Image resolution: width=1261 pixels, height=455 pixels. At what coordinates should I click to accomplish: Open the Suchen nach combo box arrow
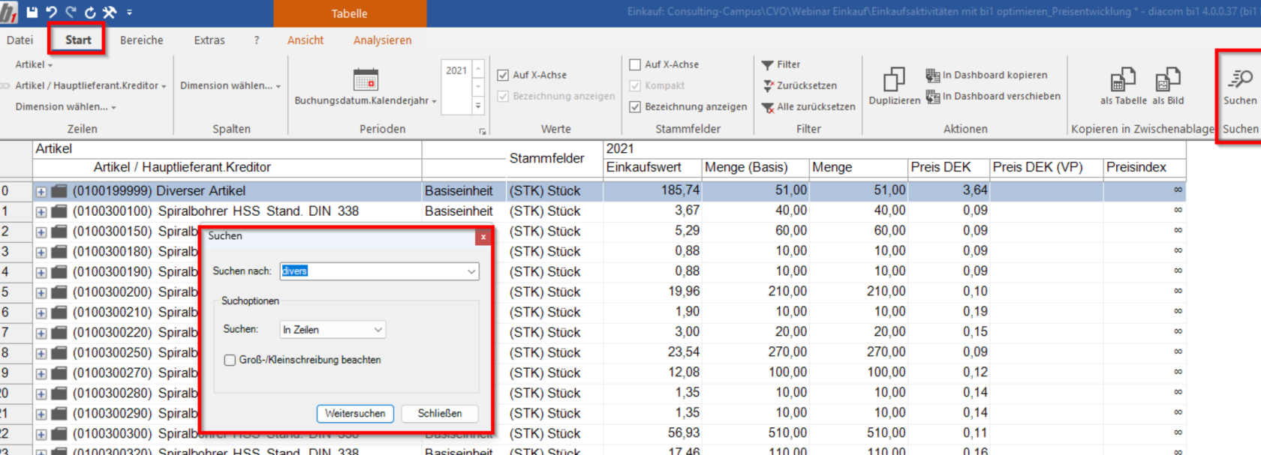(471, 271)
